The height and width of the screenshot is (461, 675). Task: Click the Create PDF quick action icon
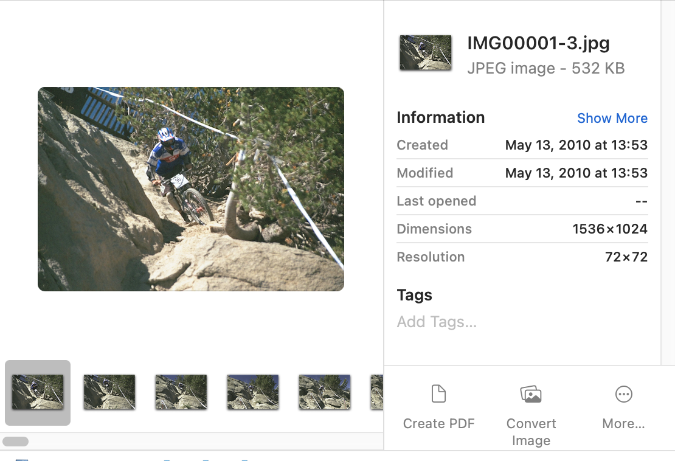[438, 394]
